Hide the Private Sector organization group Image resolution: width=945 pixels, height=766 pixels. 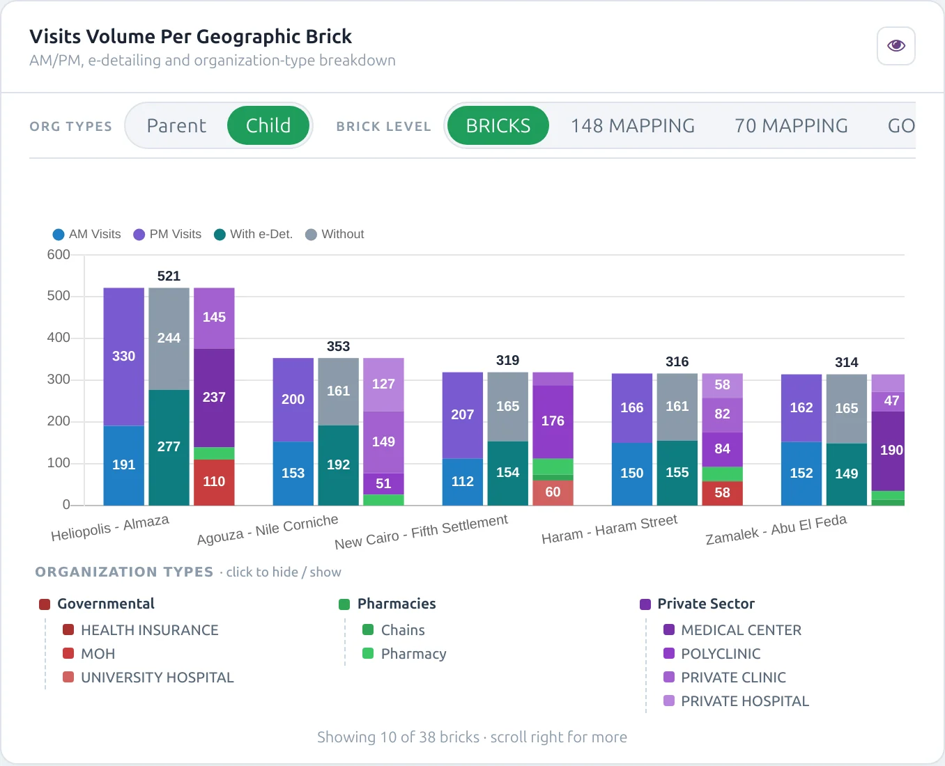click(x=698, y=604)
